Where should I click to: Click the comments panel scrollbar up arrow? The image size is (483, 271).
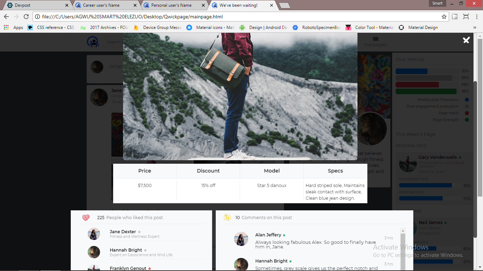click(403, 231)
